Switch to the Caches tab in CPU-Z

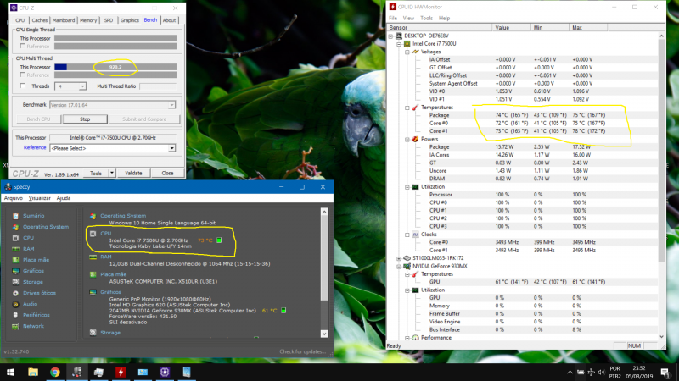(39, 20)
